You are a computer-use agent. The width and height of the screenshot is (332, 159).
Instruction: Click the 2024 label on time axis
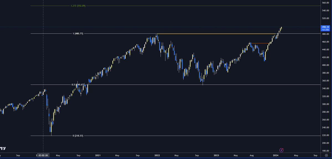[x=276, y=155]
